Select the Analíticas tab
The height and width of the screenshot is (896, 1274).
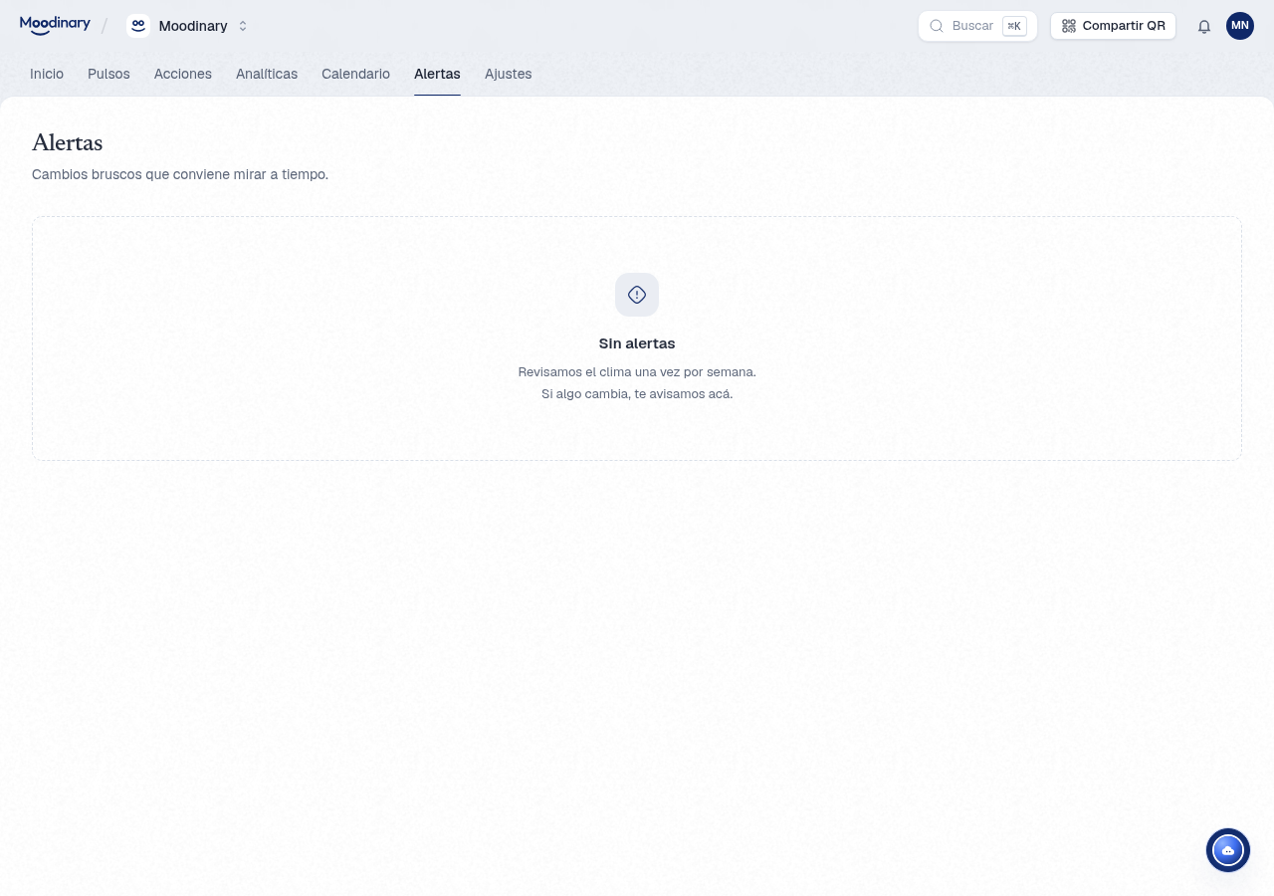(267, 74)
